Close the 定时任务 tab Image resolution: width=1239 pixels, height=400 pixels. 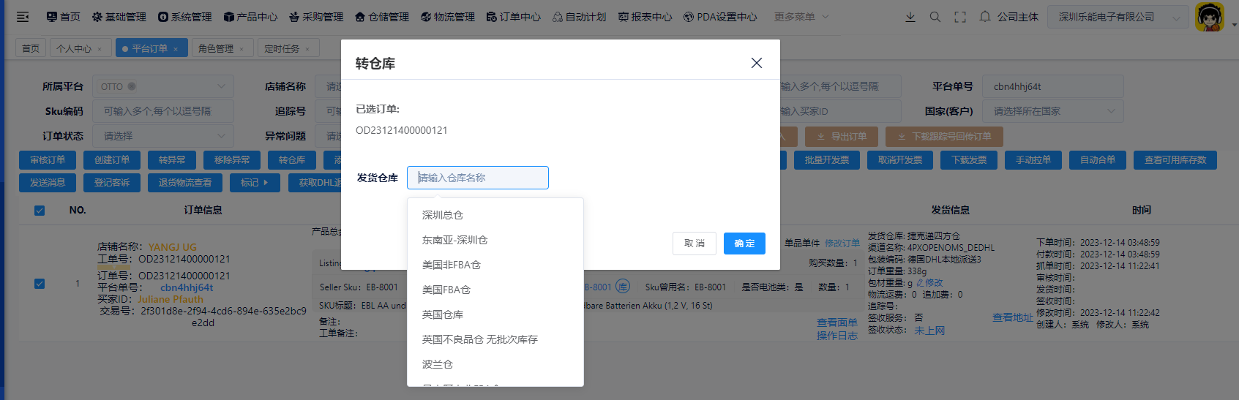click(307, 49)
